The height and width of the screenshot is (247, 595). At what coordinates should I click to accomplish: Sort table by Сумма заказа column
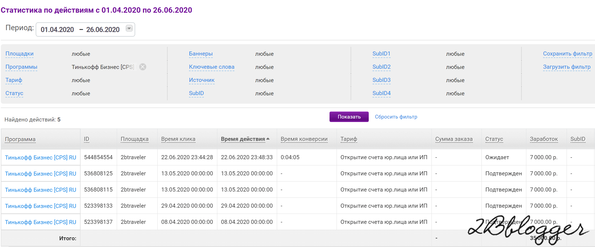[454, 139]
